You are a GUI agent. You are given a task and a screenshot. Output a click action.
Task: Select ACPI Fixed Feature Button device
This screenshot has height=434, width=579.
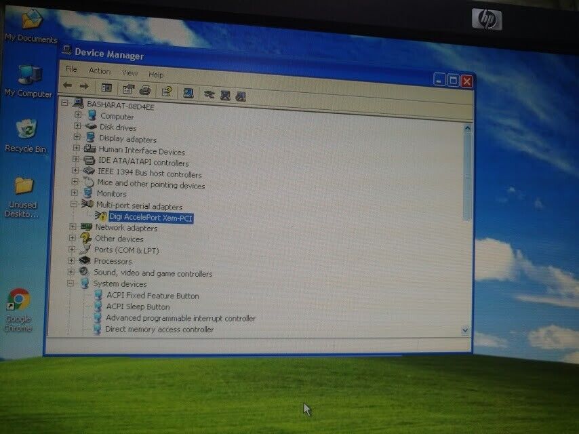point(153,296)
